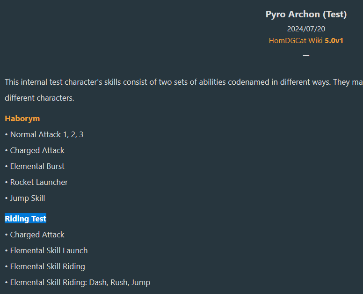
Task: Select the Haborym section heading
Action: (22, 118)
